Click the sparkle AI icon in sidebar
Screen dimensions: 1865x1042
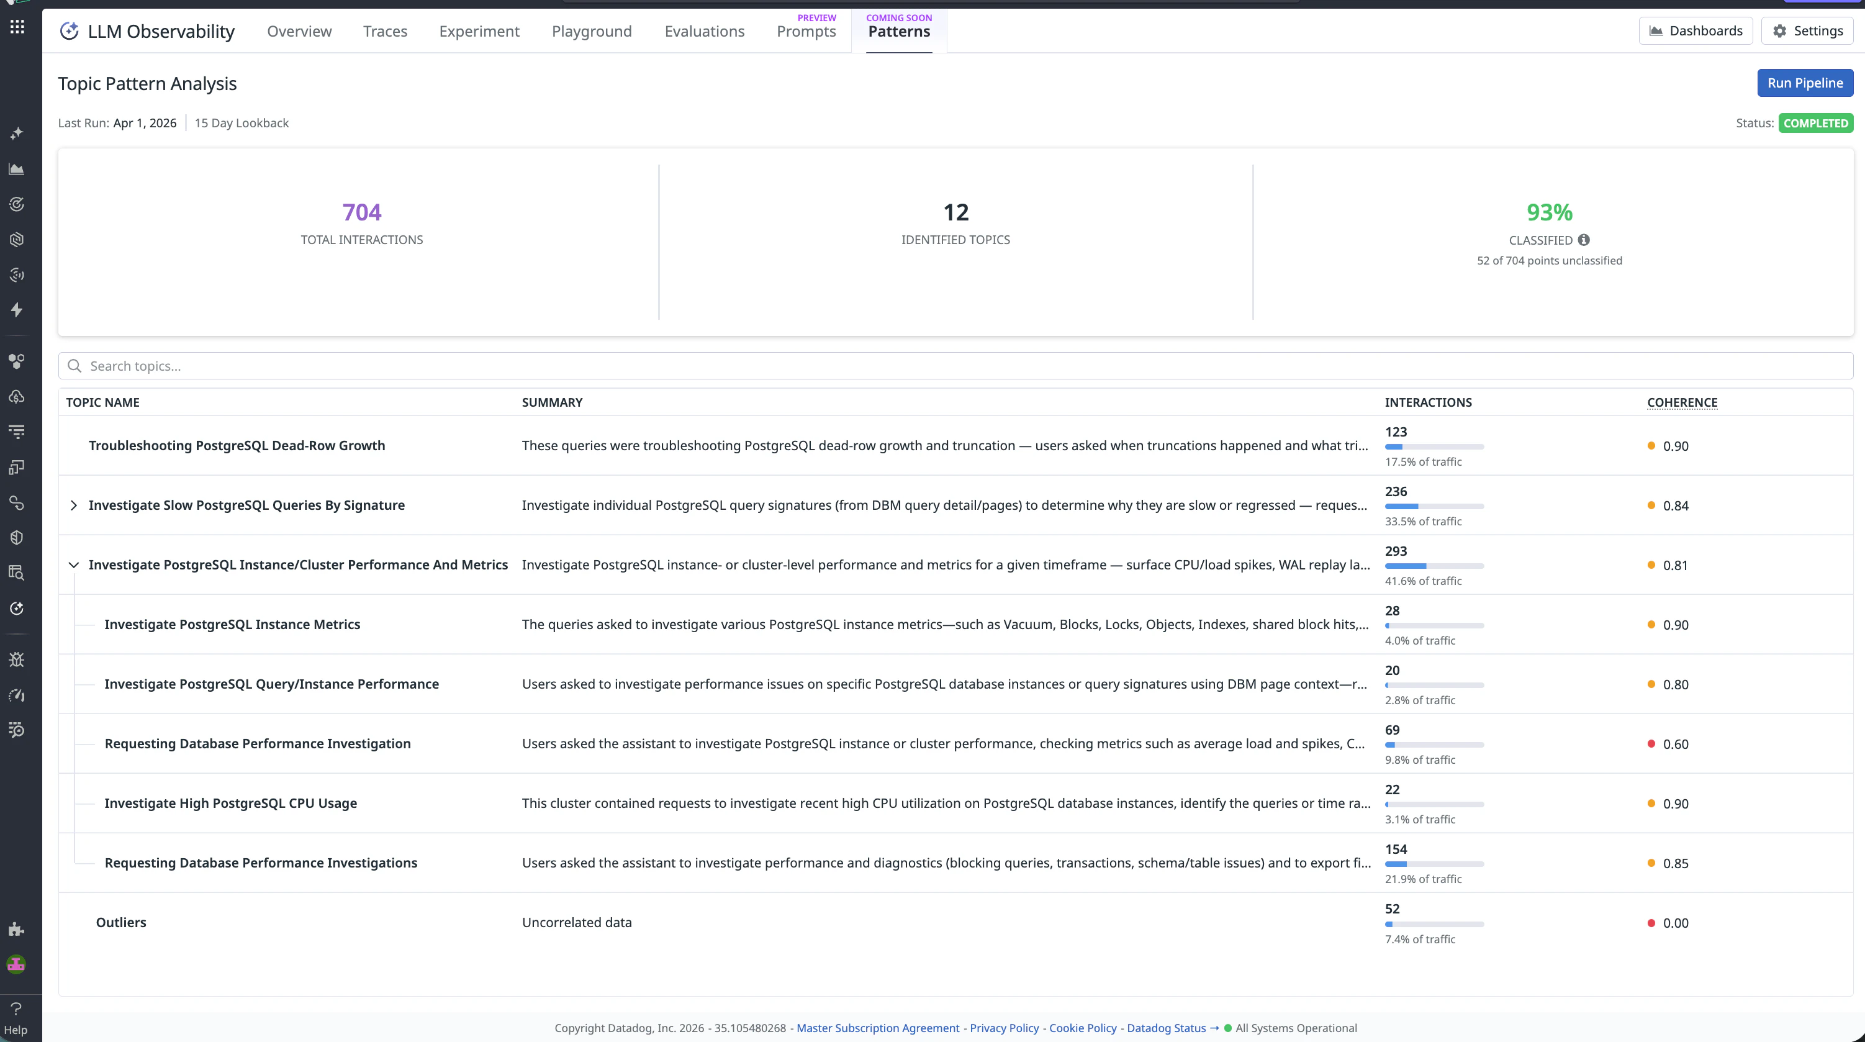click(x=17, y=134)
